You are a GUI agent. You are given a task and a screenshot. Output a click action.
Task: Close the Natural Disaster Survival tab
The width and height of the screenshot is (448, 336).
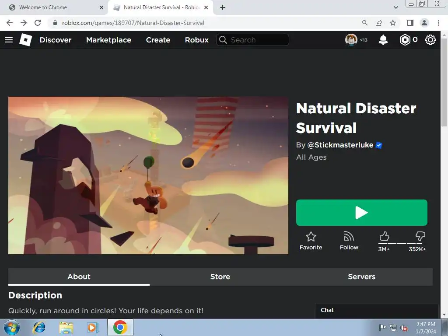tap(206, 7)
